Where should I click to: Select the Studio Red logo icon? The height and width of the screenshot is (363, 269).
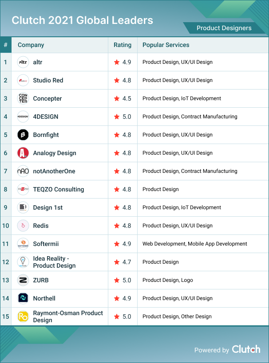[x=23, y=81]
